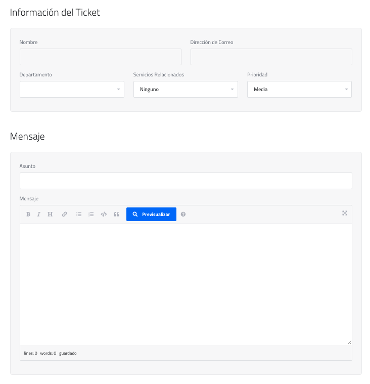Insert code block with the code icon

click(104, 215)
